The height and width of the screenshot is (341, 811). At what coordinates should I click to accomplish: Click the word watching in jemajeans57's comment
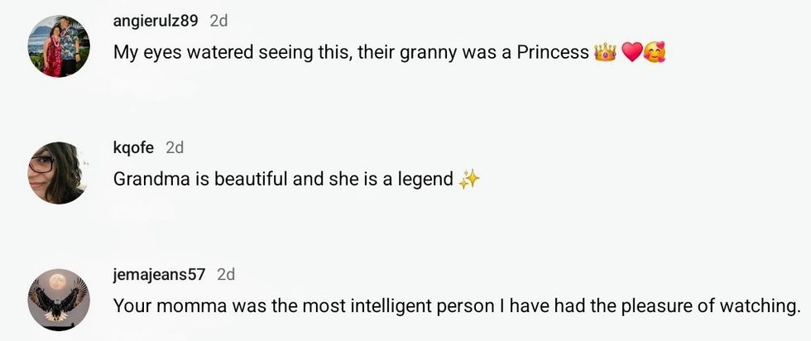click(760, 305)
